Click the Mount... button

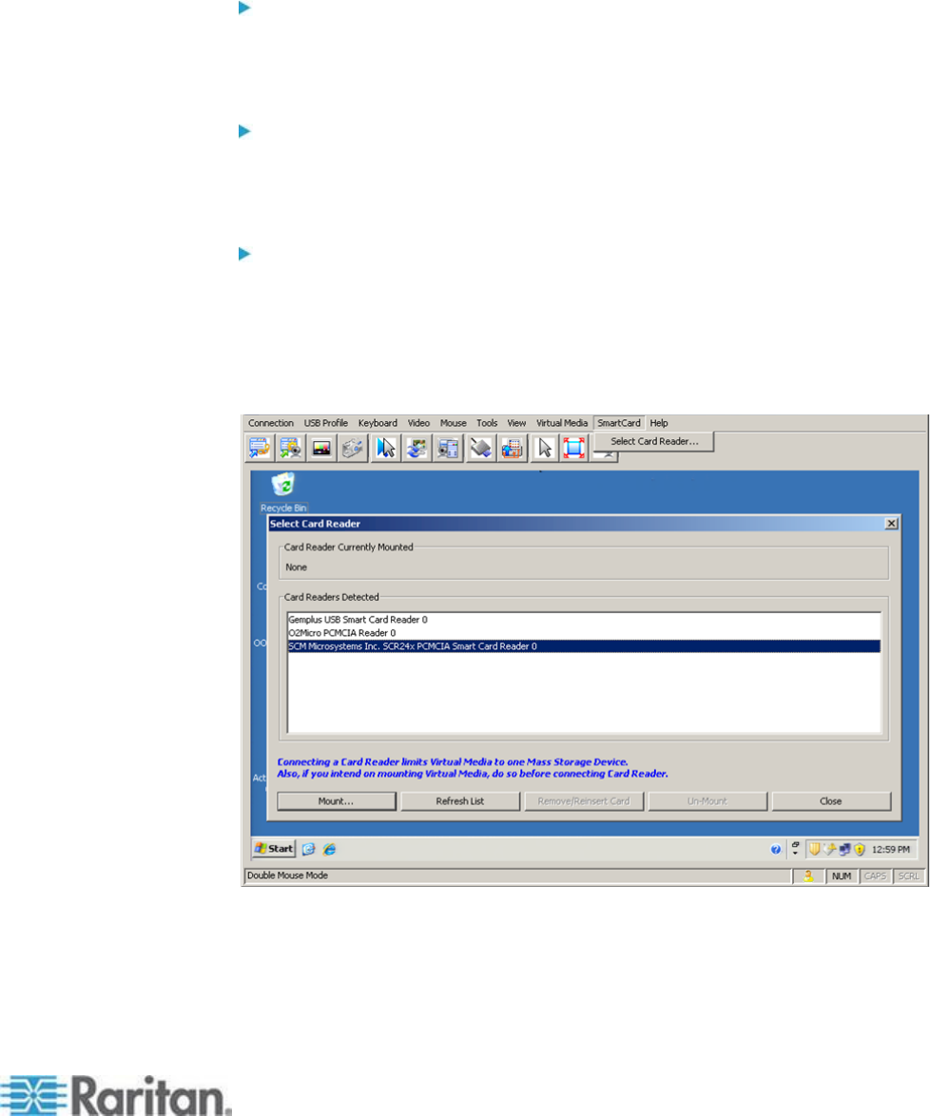(x=336, y=801)
